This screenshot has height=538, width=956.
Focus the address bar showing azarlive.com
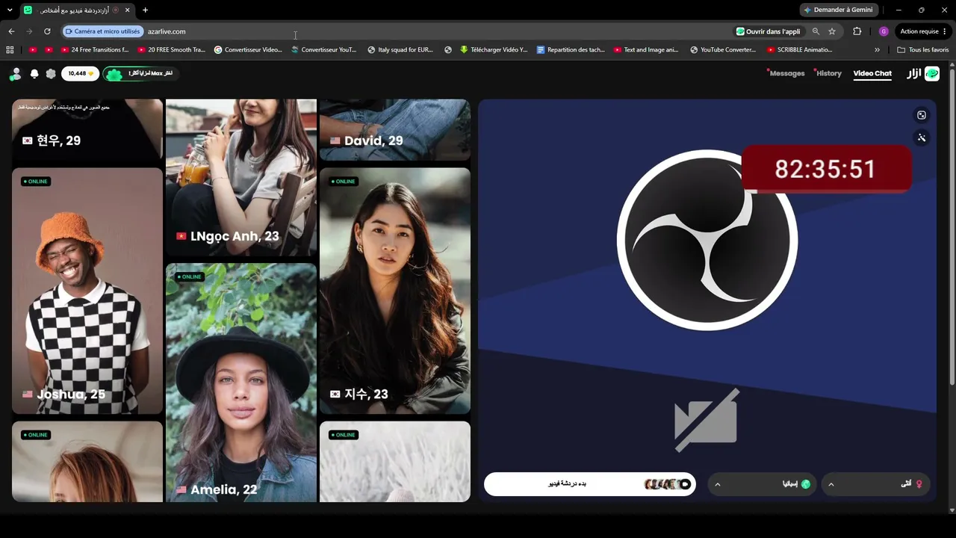tap(433, 31)
